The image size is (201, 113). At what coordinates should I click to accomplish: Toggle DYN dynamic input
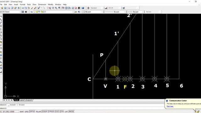(62, 112)
